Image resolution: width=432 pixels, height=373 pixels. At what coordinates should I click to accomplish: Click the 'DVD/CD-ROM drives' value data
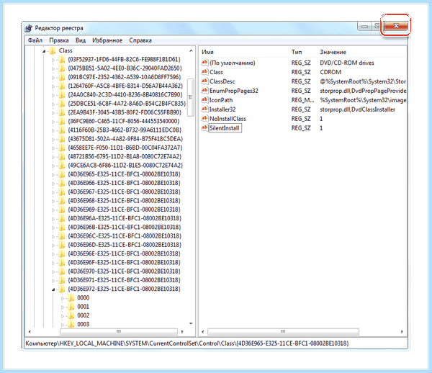pos(347,63)
